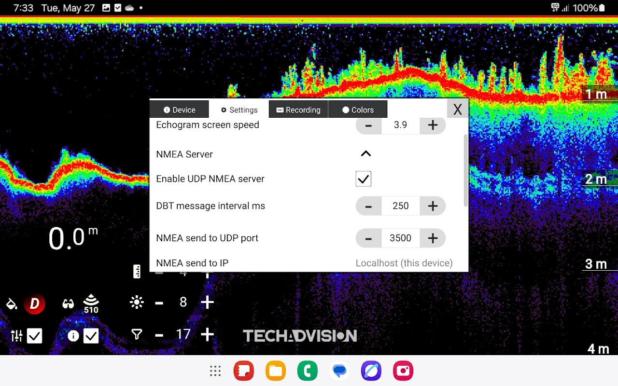This screenshot has width=618, height=386.
Task: Uncheck Enable UDP NMEA server checkbox
Action: click(x=363, y=179)
